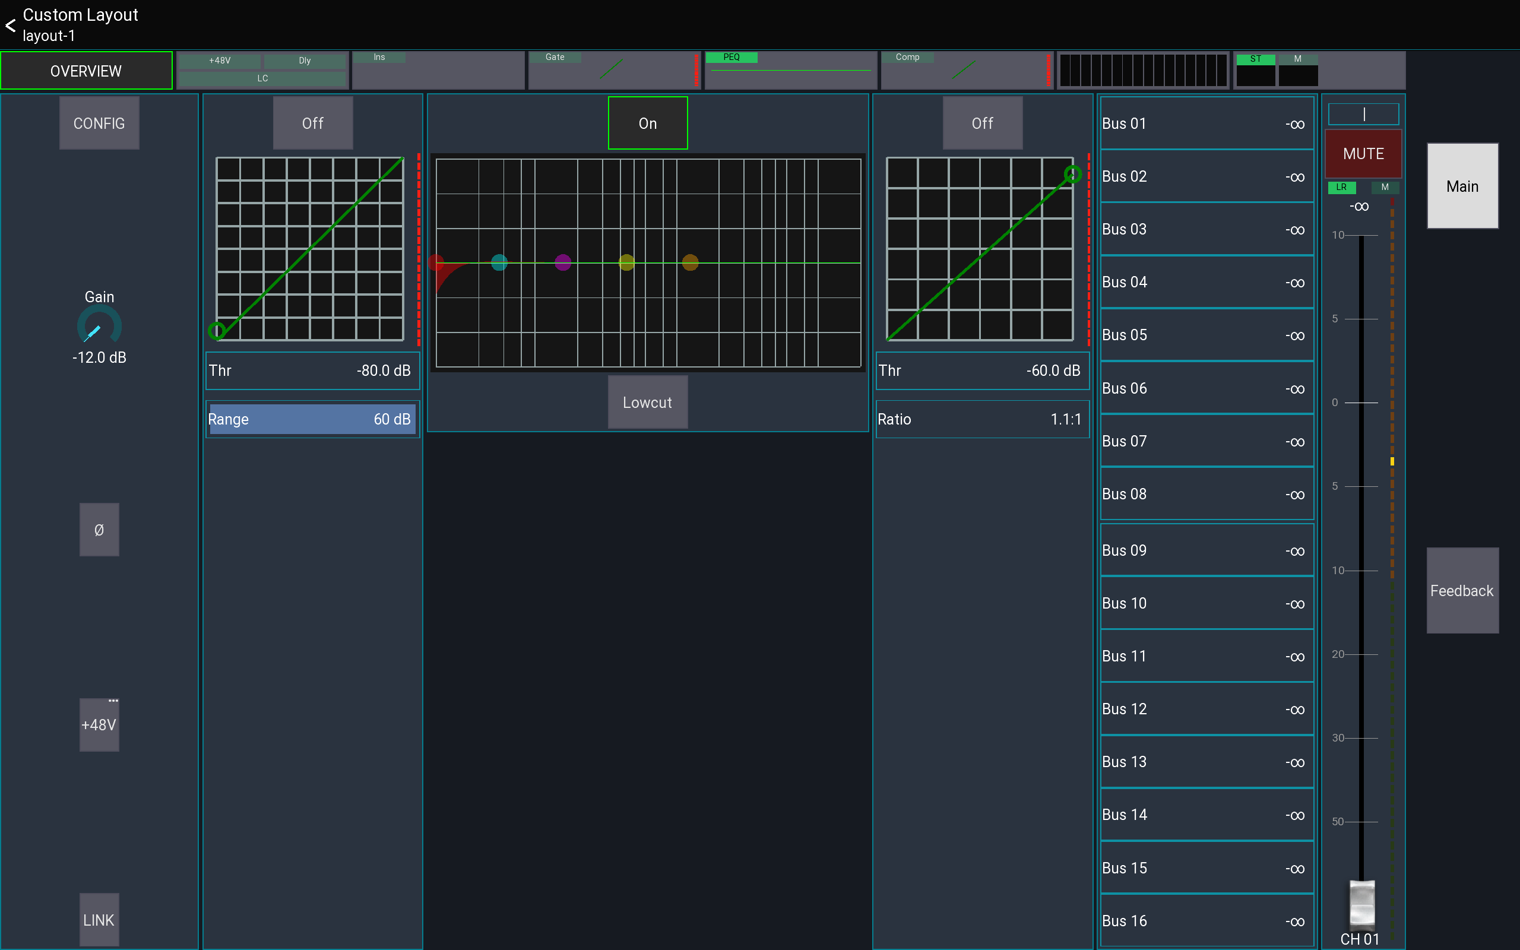Click the compressor threshold handle on graph

pyautogui.click(x=1073, y=174)
